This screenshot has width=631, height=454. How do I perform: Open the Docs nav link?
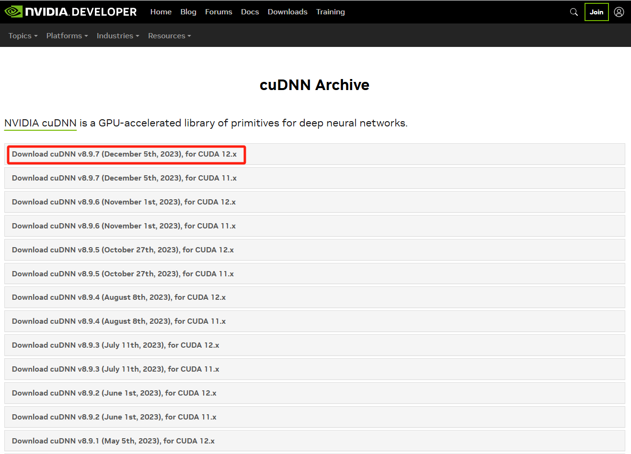point(250,12)
